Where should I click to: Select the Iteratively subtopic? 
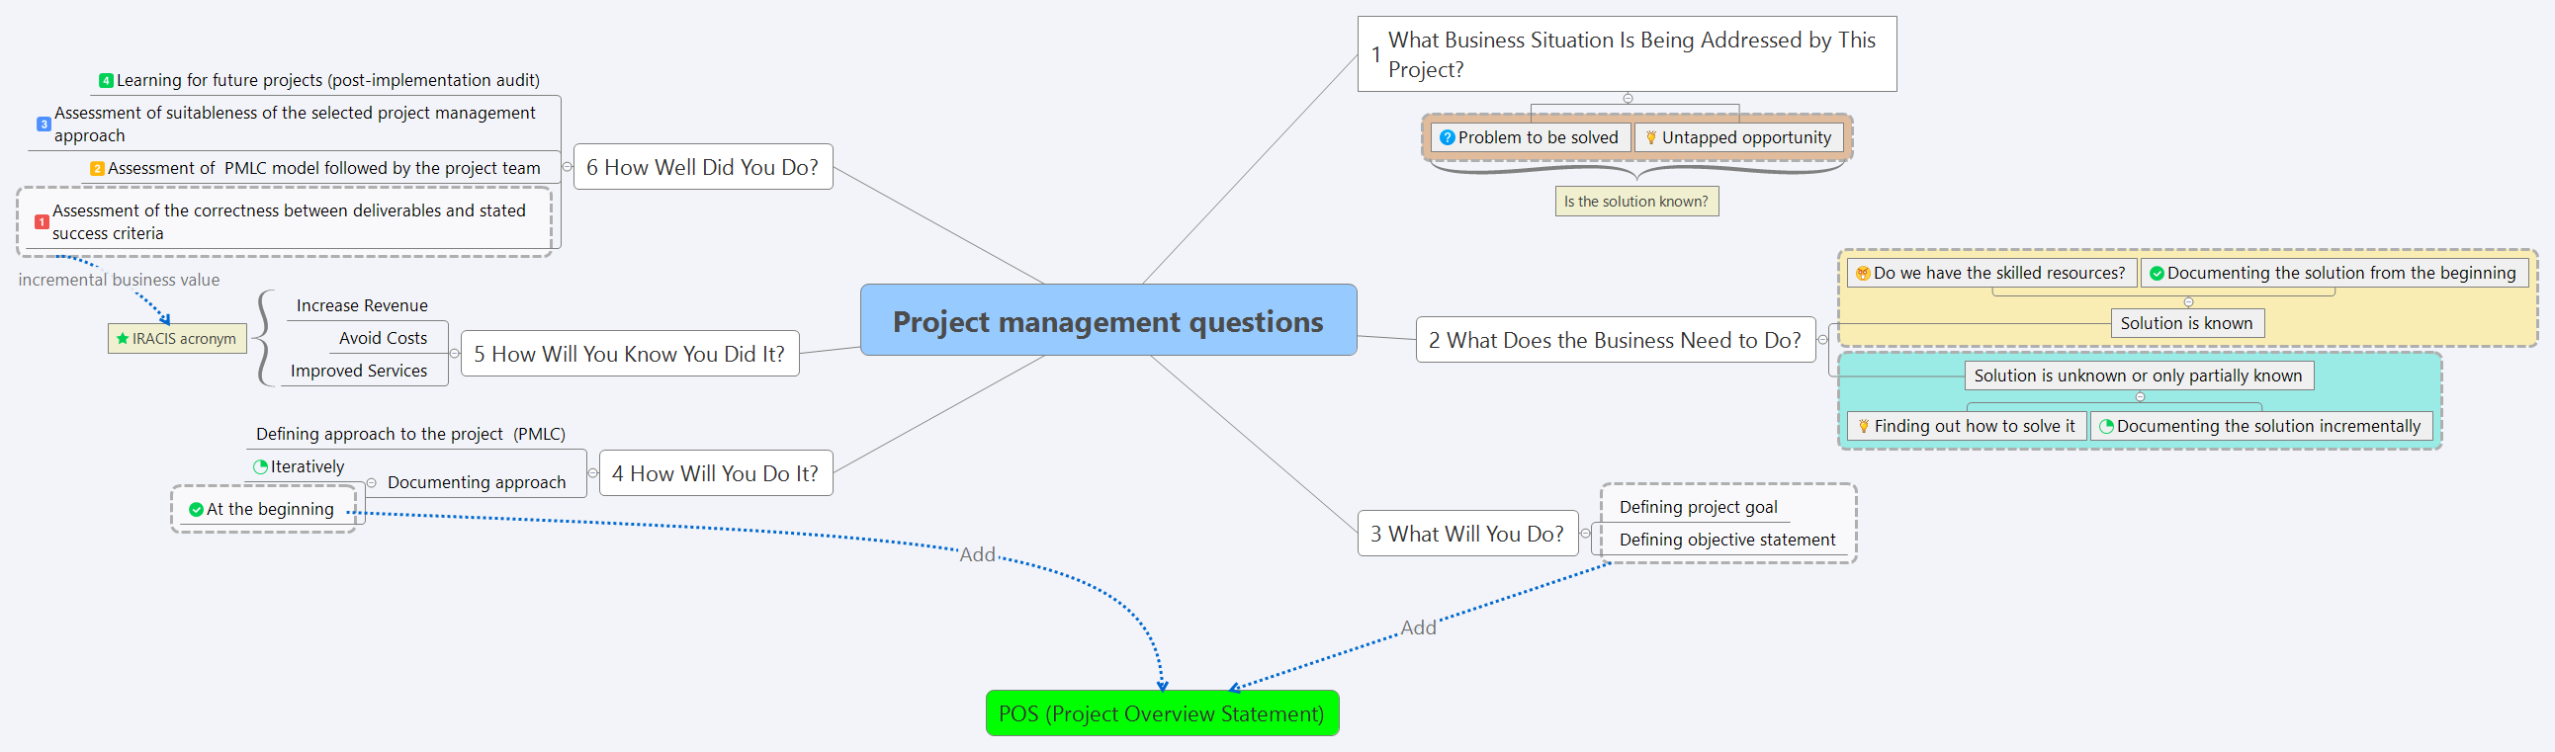tap(300, 466)
